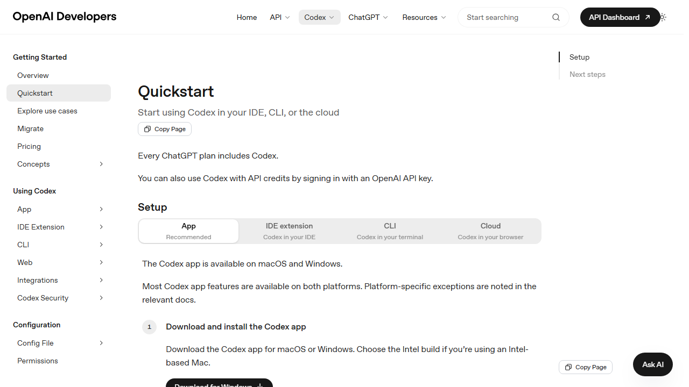This screenshot has height=387, width=689.
Task: Open the Ask AI assistant
Action: [653, 364]
